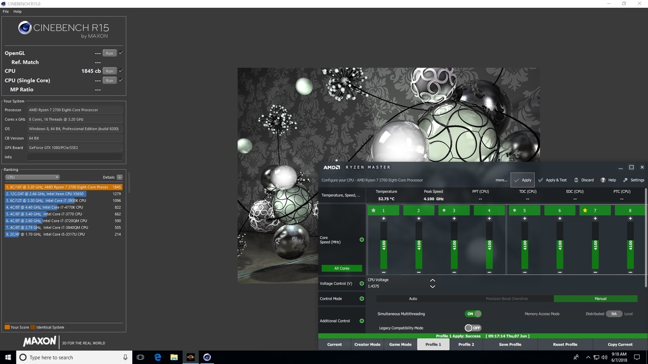648x364 pixels.
Task: Switch to the Current tab
Action: point(335,345)
